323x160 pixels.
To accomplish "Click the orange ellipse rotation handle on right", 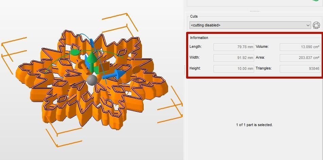I will [x=136, y=69].
